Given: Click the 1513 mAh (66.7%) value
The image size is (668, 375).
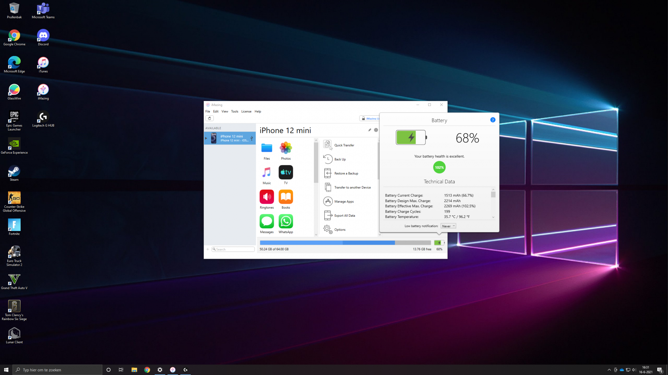Looking at the screenshot, I should [459, 195].
